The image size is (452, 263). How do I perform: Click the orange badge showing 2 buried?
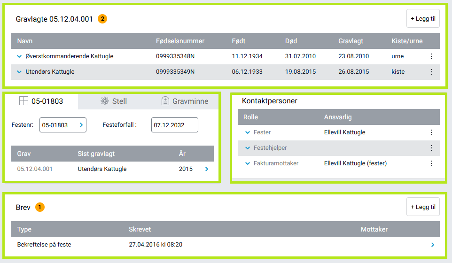point(102,19)
